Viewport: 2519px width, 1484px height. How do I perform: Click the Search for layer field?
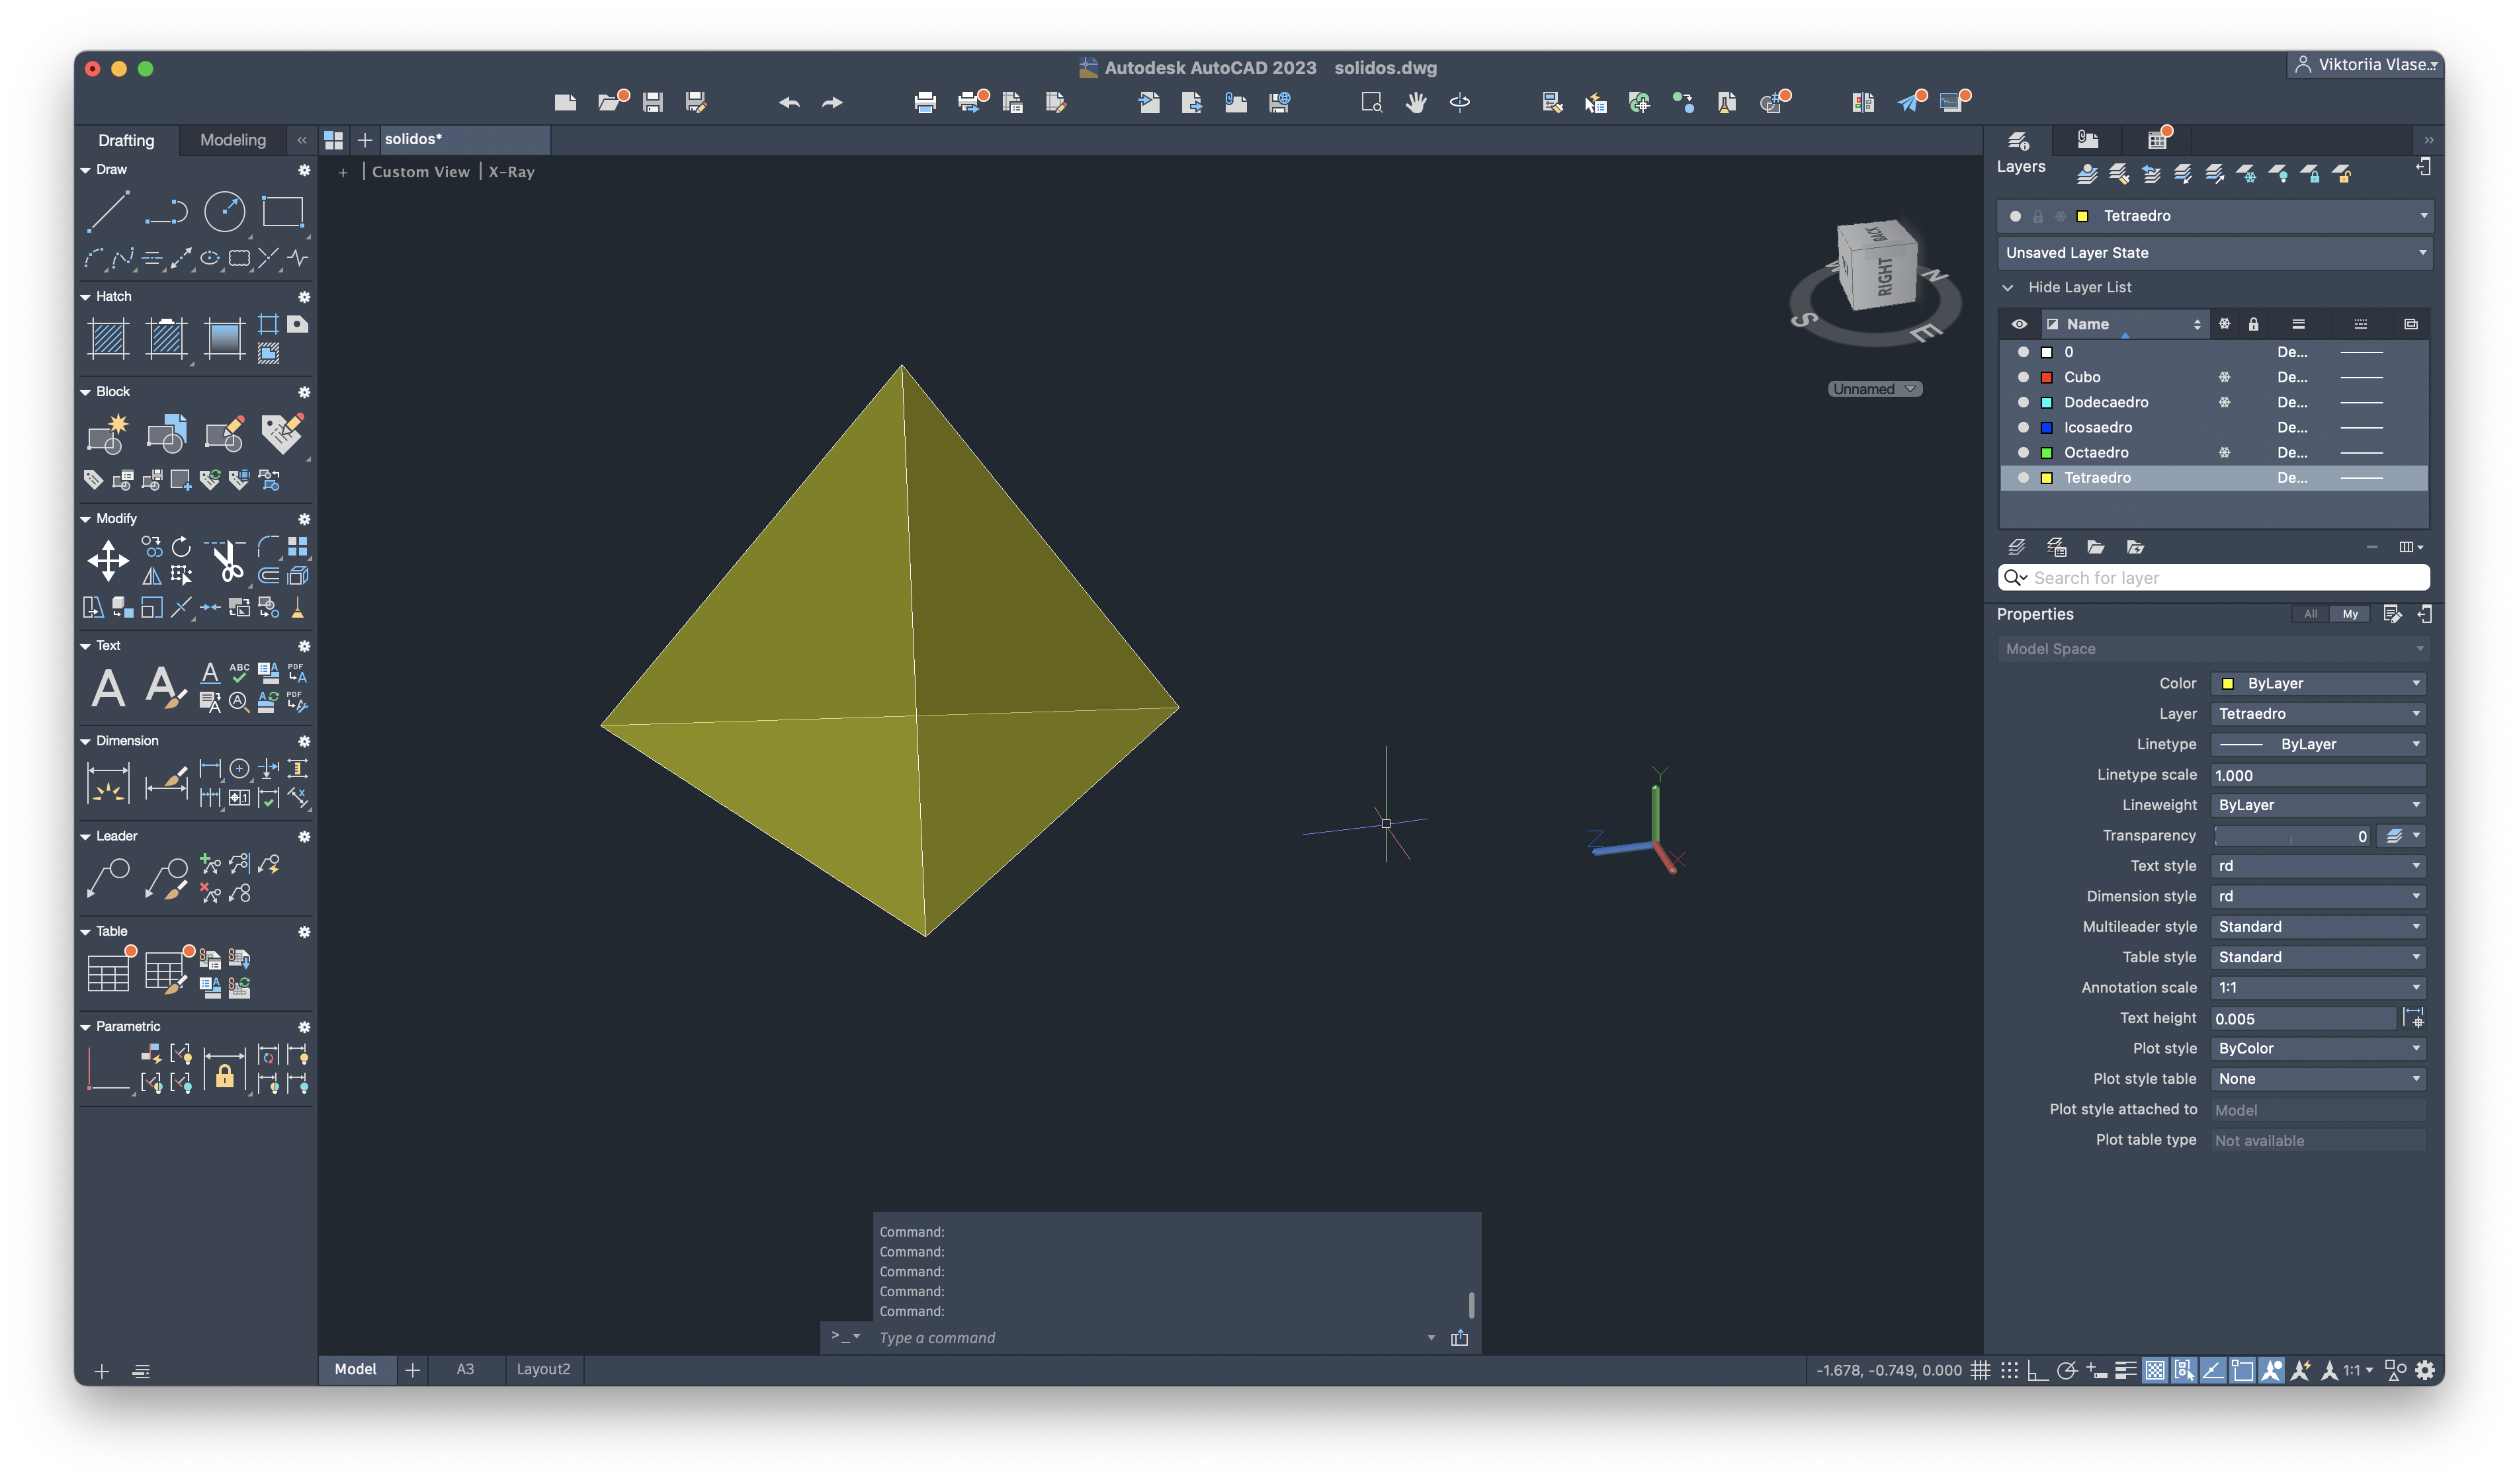point(2214,578)
